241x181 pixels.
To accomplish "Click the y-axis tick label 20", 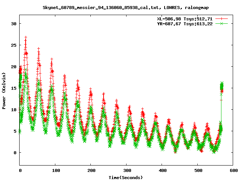I will point(14,67).
